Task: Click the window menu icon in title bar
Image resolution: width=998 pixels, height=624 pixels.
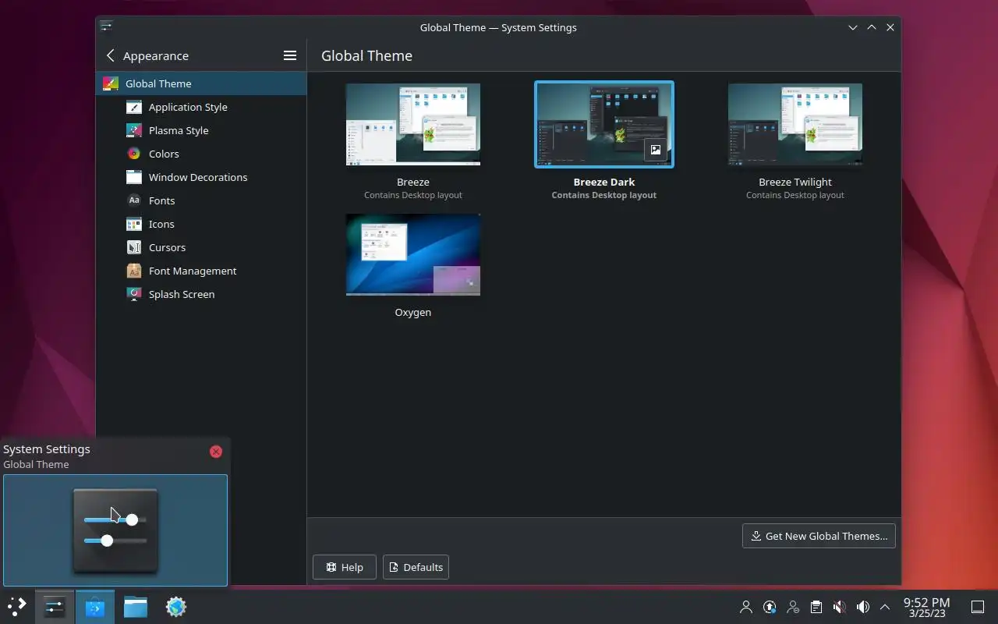Action: coord(107,27)
